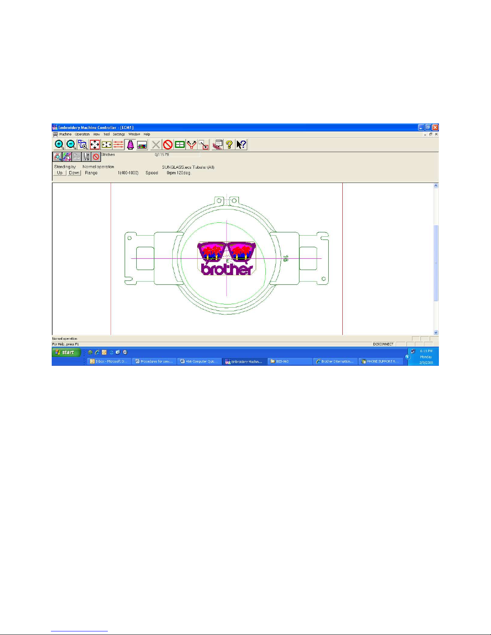Switch to BES-960 folder taskbar item

(x=290, y=361)
